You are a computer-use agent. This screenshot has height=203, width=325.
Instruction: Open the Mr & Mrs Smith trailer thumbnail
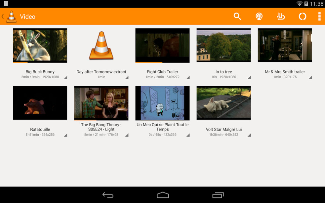pyautogui.click(x=285, y=45)
